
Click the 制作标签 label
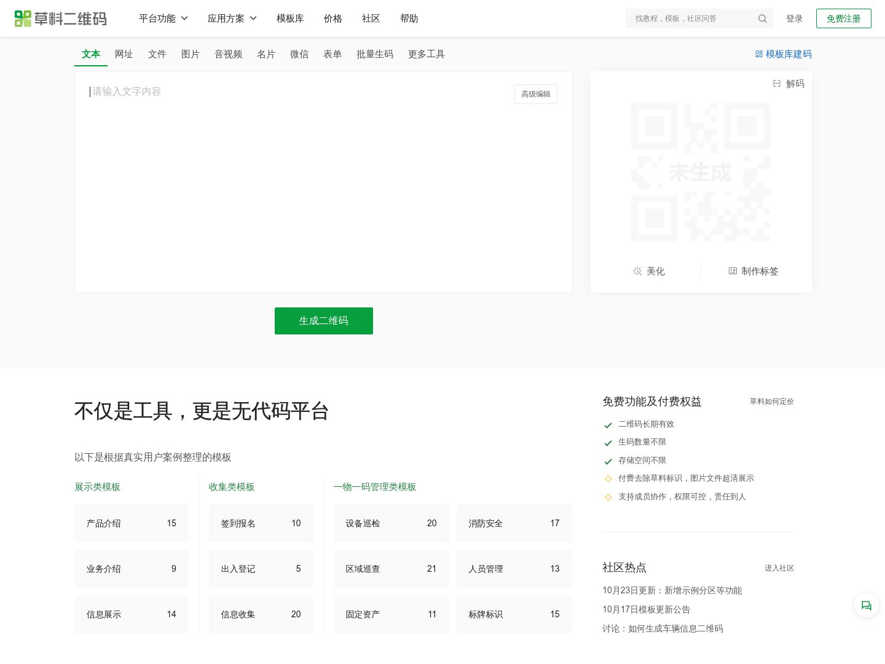coord(760,271)
